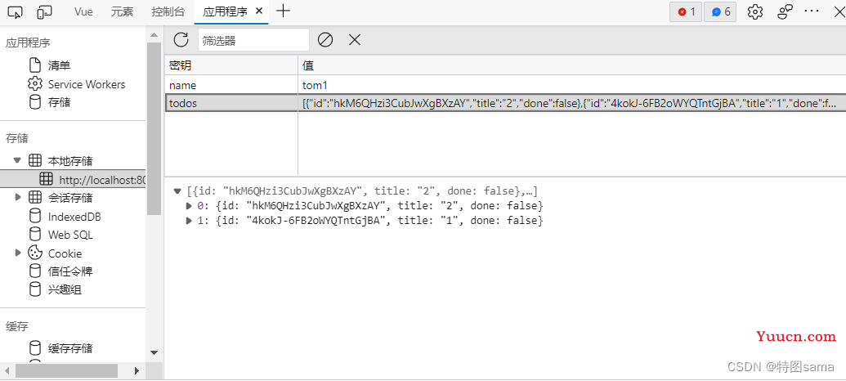Switch to the Vue tab
The image size is (846, 381).
[x=83, y=12]
